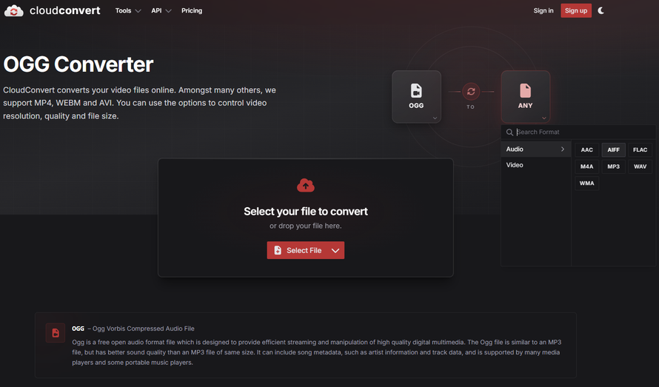Choose WMA as target format
Image resolution: width=659 pixels, height=387 pixels.
(586, 184)
